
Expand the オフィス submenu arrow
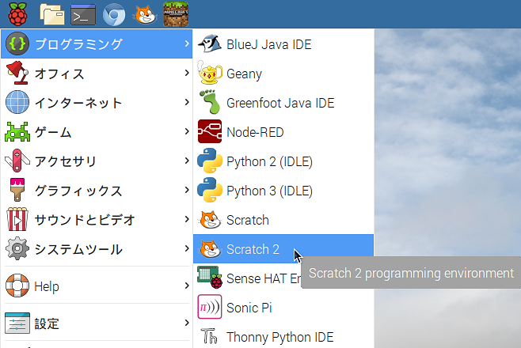(187, 73)
